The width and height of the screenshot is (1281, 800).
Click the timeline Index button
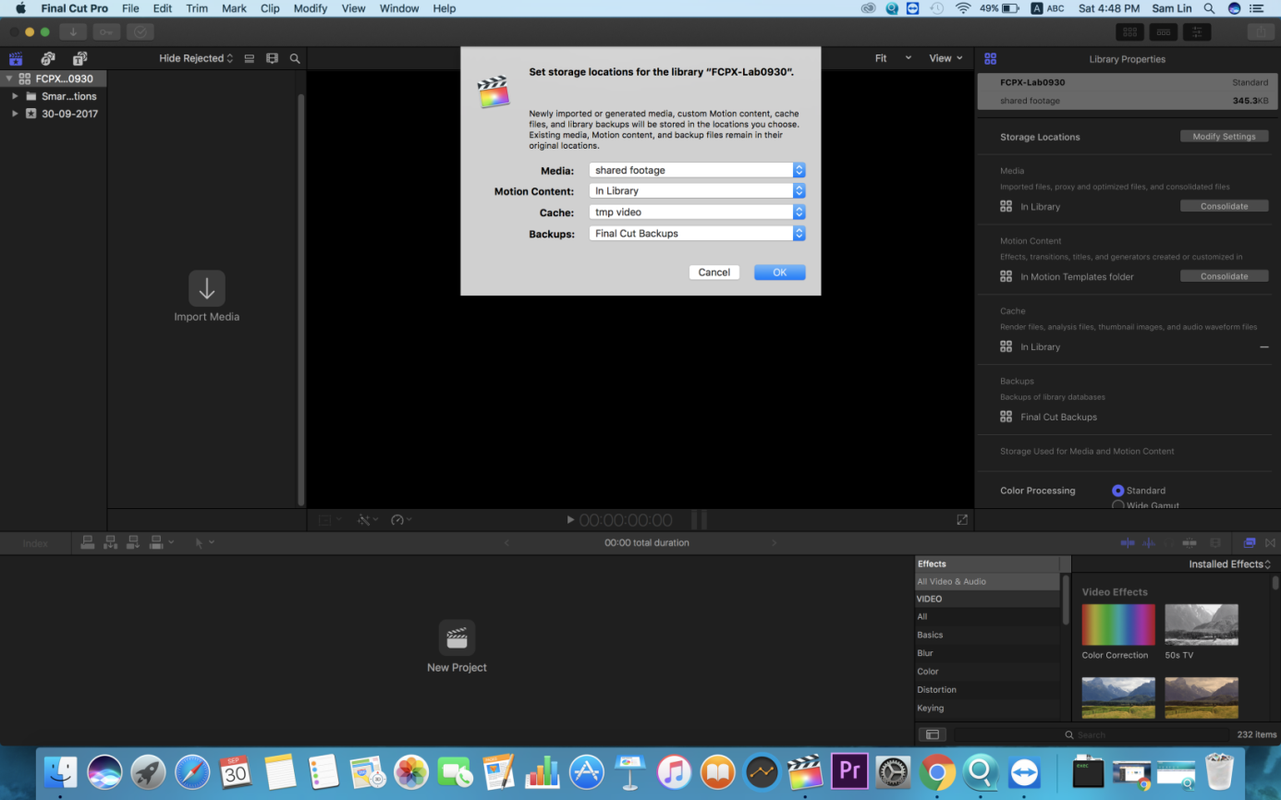(35, 543)
